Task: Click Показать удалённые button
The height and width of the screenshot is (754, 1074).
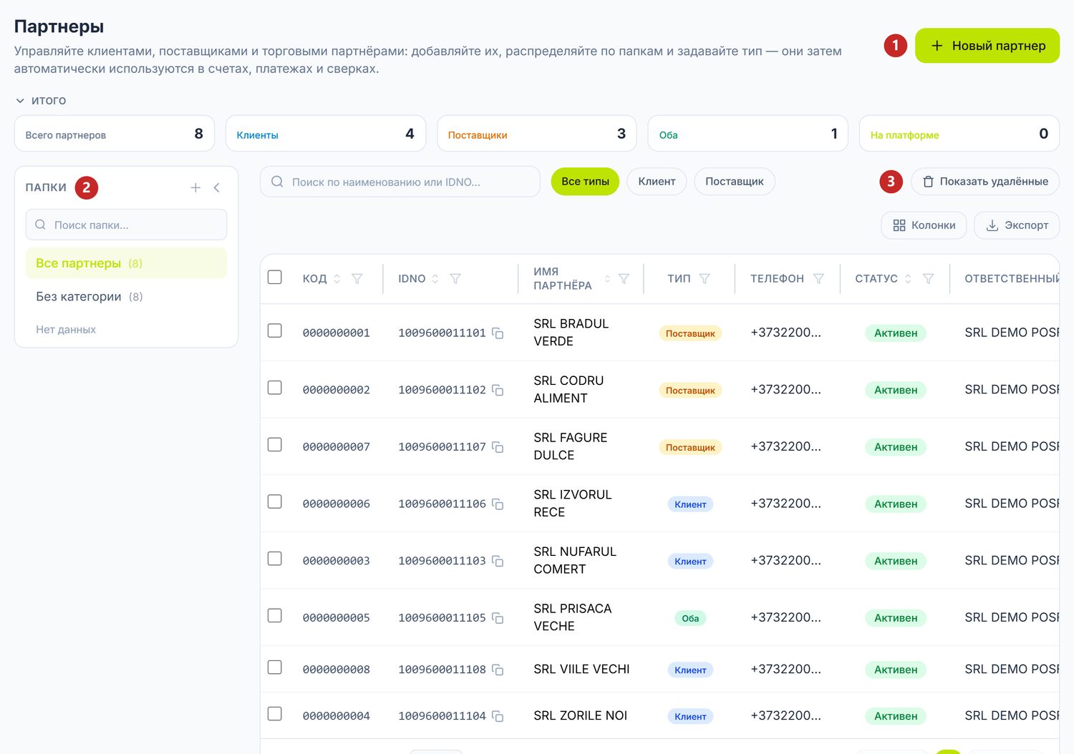Action: pos(985,182)
